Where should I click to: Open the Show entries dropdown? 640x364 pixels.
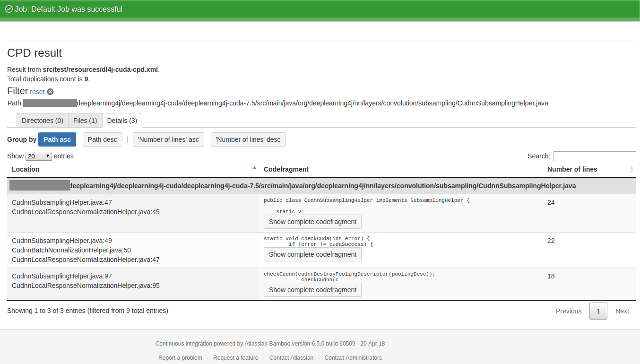tap(38, 156)
